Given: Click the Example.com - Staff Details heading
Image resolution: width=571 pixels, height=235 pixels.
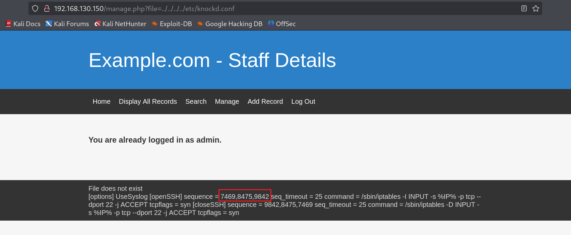Looking at the screenshot, I should tap(212, 60).
